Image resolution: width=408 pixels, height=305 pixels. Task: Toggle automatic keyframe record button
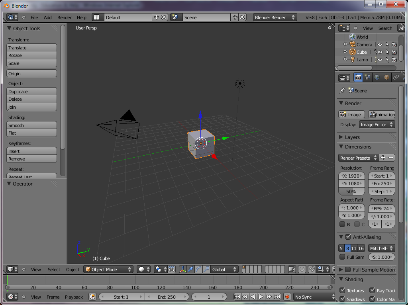coord(287,297)
